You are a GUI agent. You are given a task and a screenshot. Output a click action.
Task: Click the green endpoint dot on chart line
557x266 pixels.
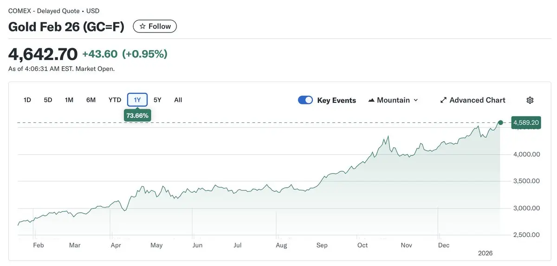pos(500,123)
